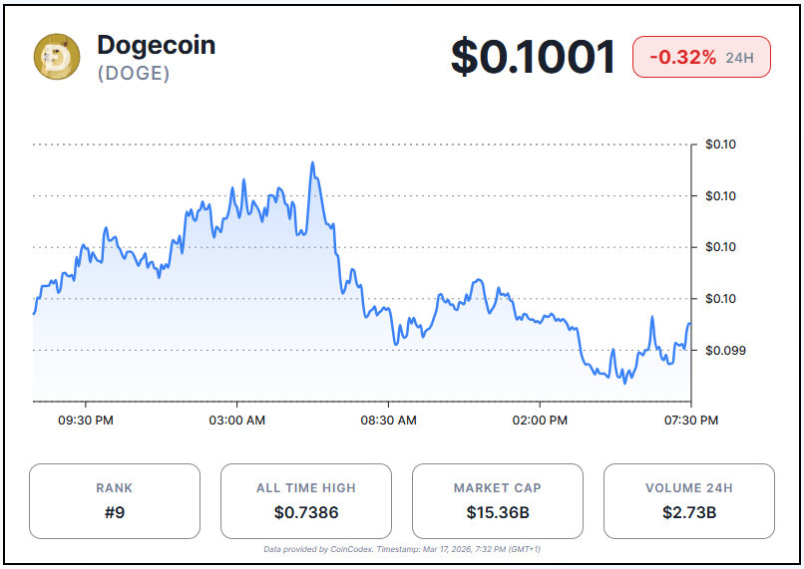The width and height of the screenshot is (804, 569).
Task: Click the CoinCodex data attribution text
Action: pos(402,549)
